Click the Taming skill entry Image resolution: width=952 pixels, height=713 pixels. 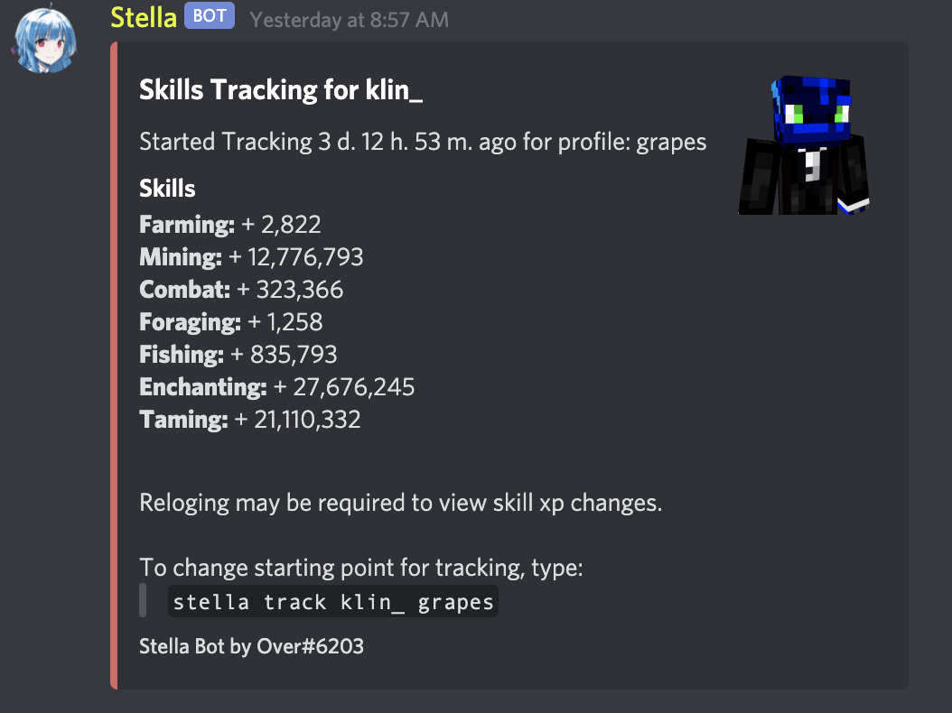(249, 419)
